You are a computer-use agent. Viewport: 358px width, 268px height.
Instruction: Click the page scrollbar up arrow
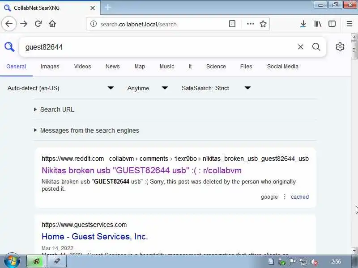coord(354,37)
